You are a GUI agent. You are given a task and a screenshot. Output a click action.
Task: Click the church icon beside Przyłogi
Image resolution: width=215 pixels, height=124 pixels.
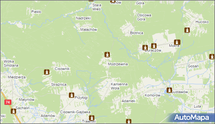(x=72, y=95)
